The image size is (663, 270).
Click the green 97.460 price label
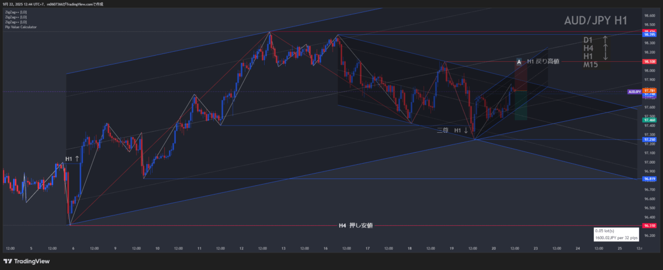pos(650,120)
